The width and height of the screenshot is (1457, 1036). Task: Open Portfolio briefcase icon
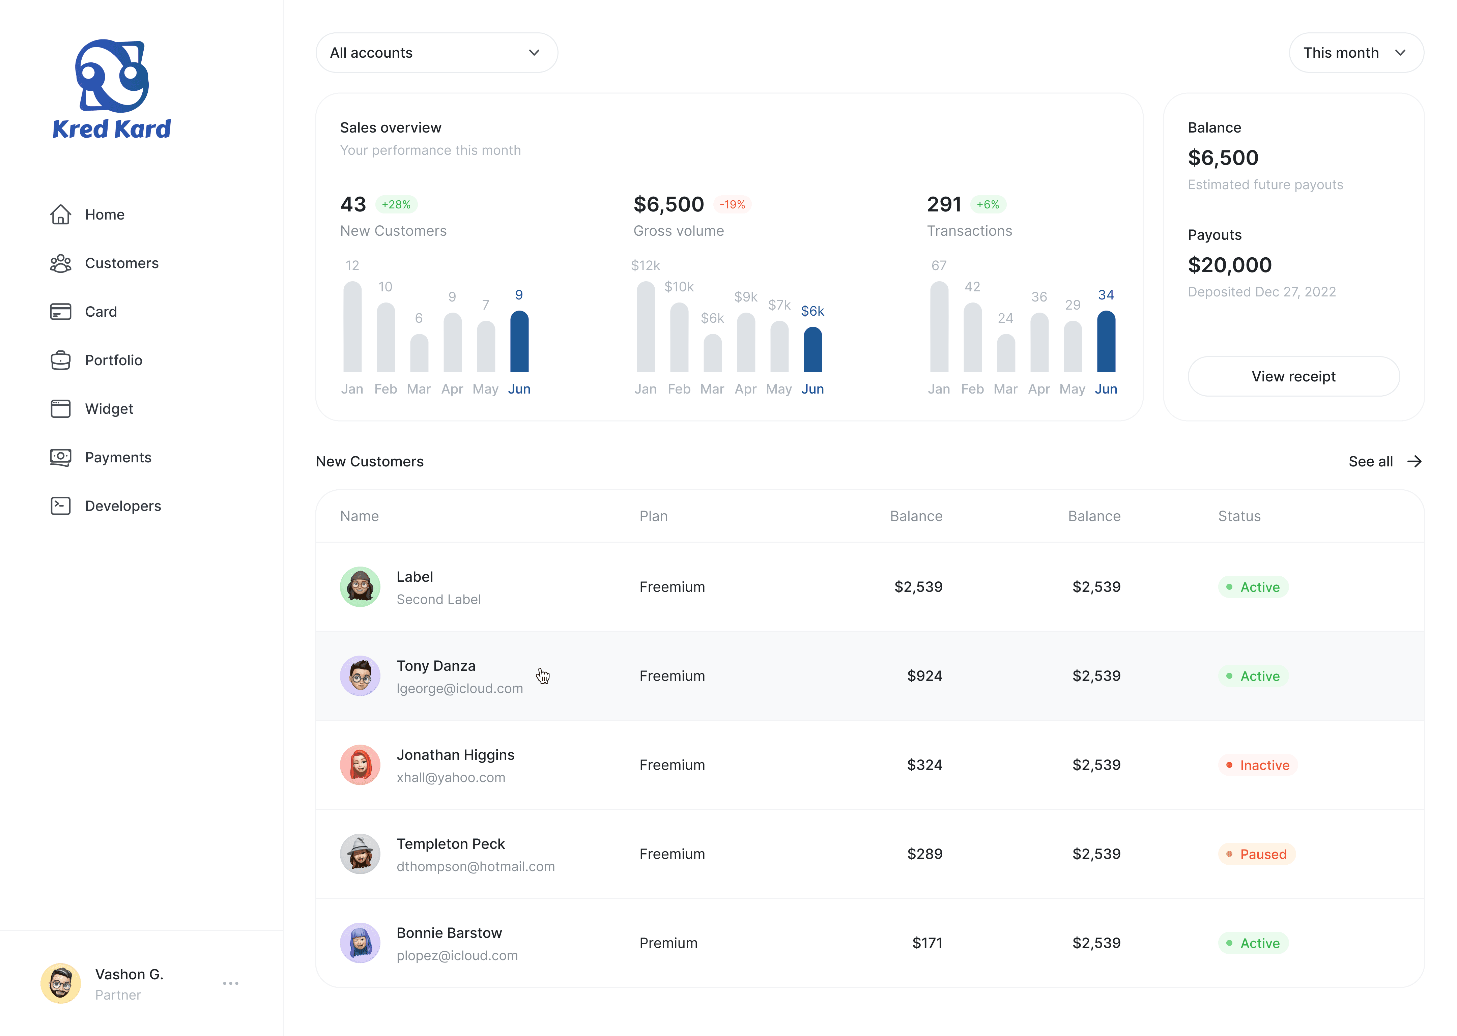point(61,361)
